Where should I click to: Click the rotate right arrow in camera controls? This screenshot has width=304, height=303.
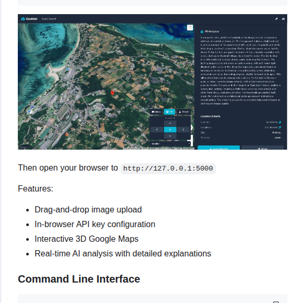click(x=183, y=130)
